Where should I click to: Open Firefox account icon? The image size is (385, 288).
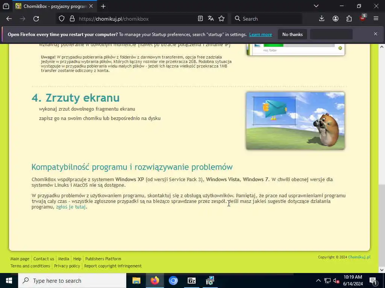coord(335,19)
